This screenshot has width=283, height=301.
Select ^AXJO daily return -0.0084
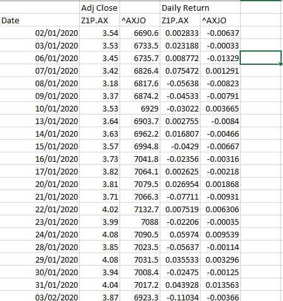tap(220, 121)
